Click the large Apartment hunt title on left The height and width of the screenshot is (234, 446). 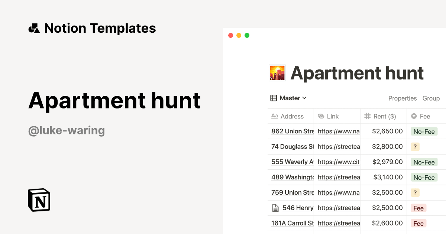point(114,100)
